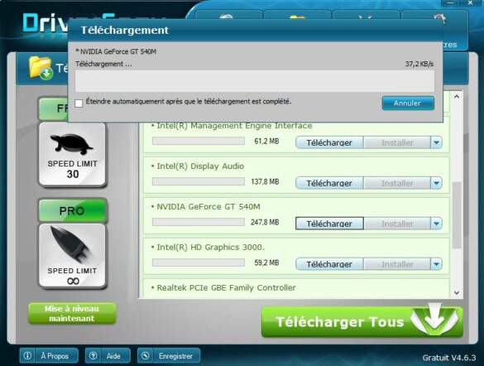Download Intel Management Engine Interface driver
The width and height of the screenshot is (484, 366).
[x=329, y=142]
